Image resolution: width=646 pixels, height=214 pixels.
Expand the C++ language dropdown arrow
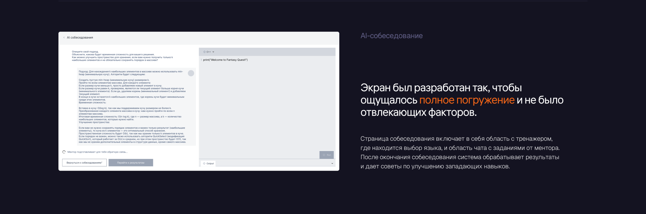[x=213, y=52]
